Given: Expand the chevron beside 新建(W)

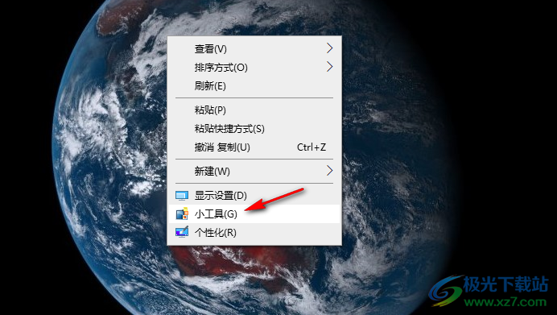Looking at the screenshot, I should (x=330, y=171).
